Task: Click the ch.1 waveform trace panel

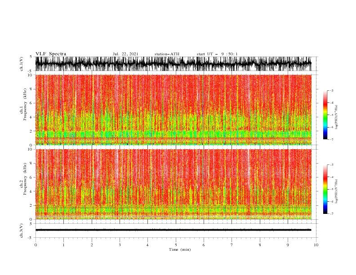Action: pyautogui.click(x=174, y=64)
